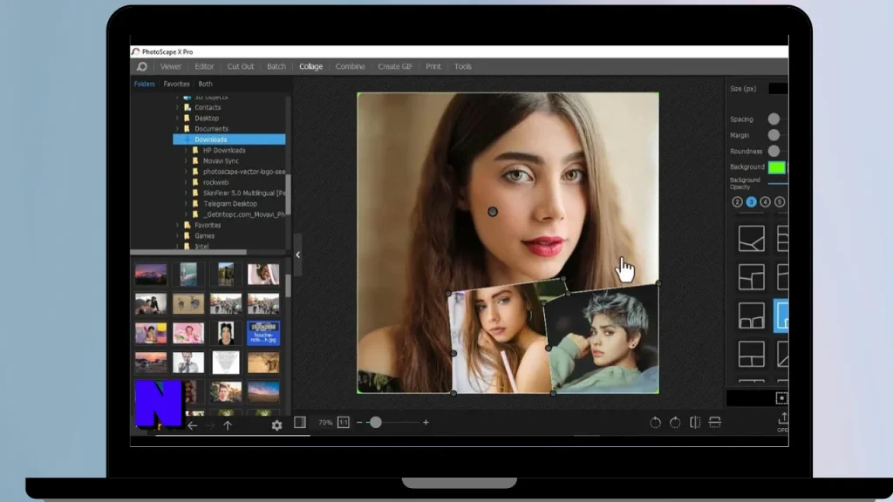
Task: Select 3 photos layout count
Action: pos(751,202)
